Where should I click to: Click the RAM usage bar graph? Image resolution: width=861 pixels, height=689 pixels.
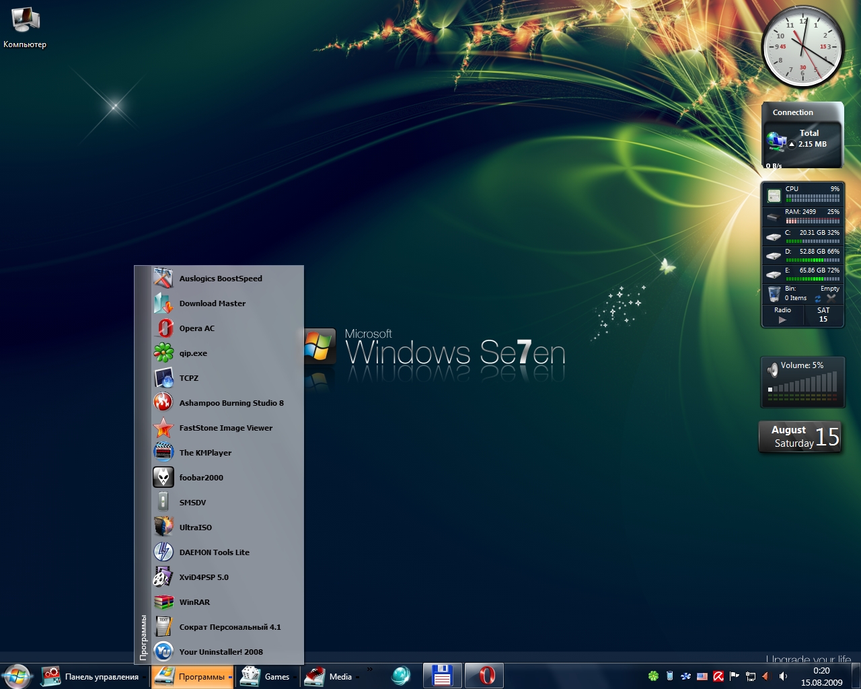(813, 220)
